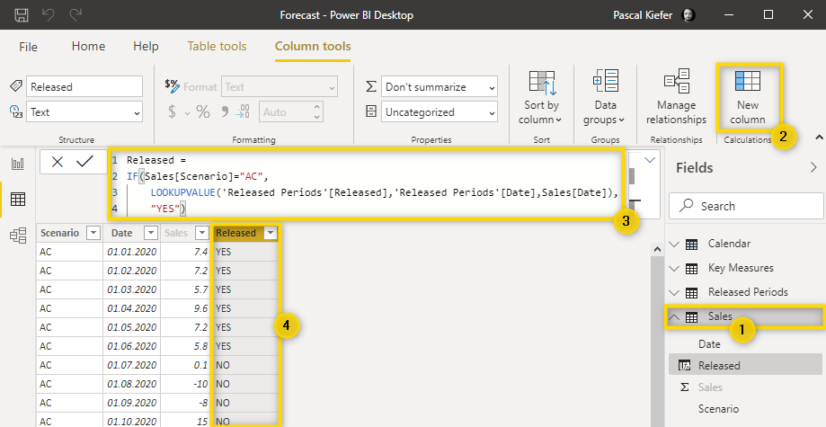Viewport: 826px width, 427px height.
Task: Open the Don't summarize dropdown
Action: pyautogui.click(x=440, y=87)
